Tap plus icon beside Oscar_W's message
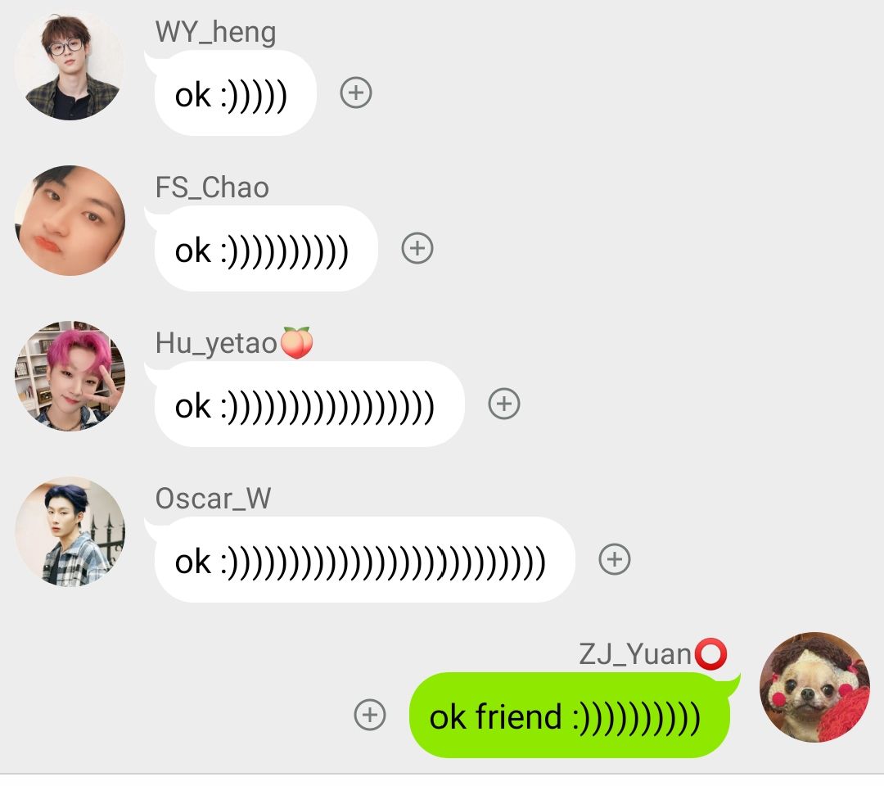The image size is (884, 786). tap(615, 559)
